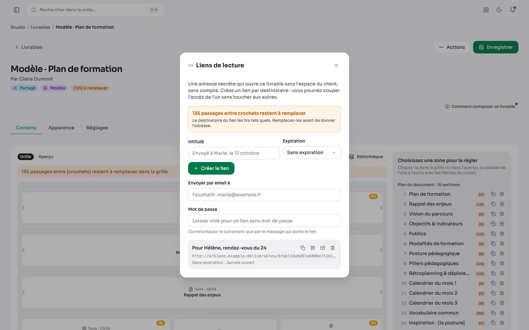The height and width of the screenshot is (330, 529).
Task: Open the Bibliothèque panel
Action: (x=366, y=157)
